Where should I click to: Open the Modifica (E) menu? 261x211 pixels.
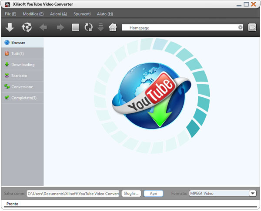[x=33, y=14]
